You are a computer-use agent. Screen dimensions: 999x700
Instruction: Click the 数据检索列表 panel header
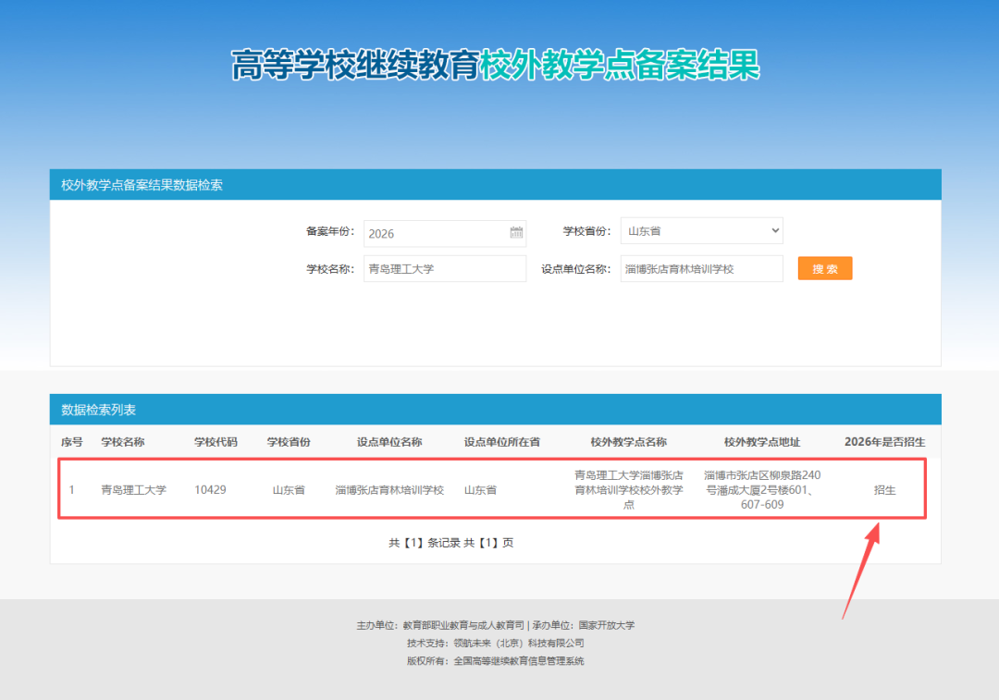(496, 410)
